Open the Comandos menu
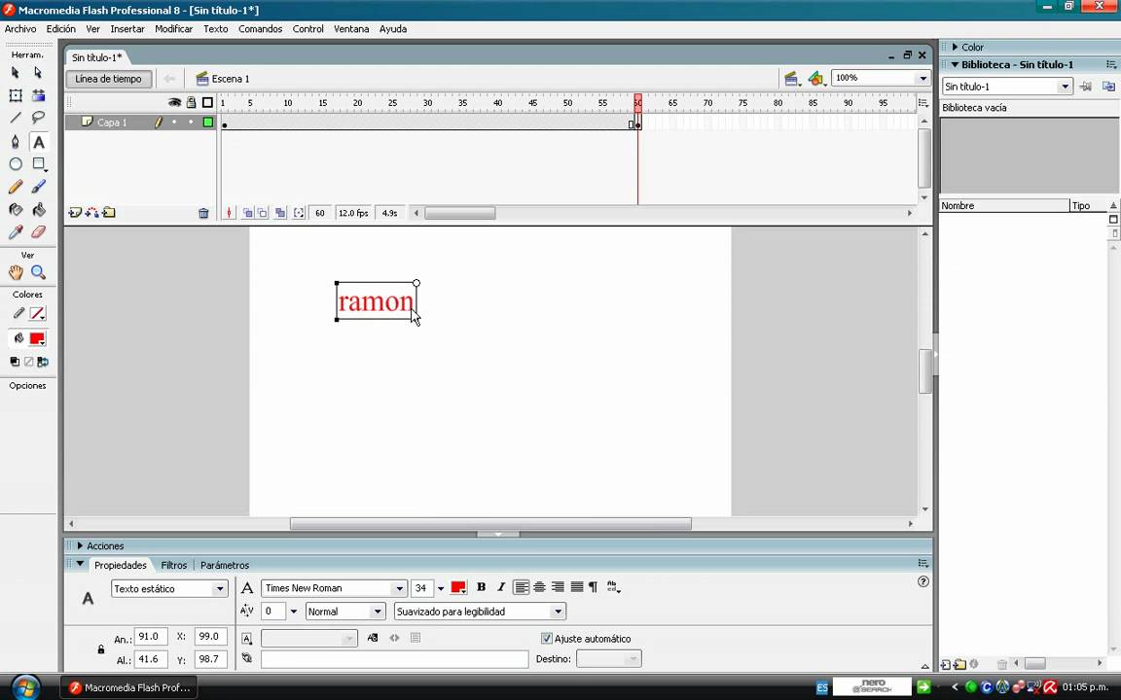The image size is (1121, 700). click(x=260, y=29)
